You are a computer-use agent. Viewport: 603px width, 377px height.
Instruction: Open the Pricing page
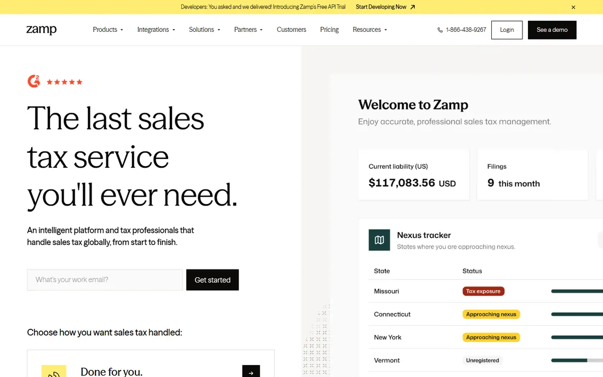click(329, 30)
